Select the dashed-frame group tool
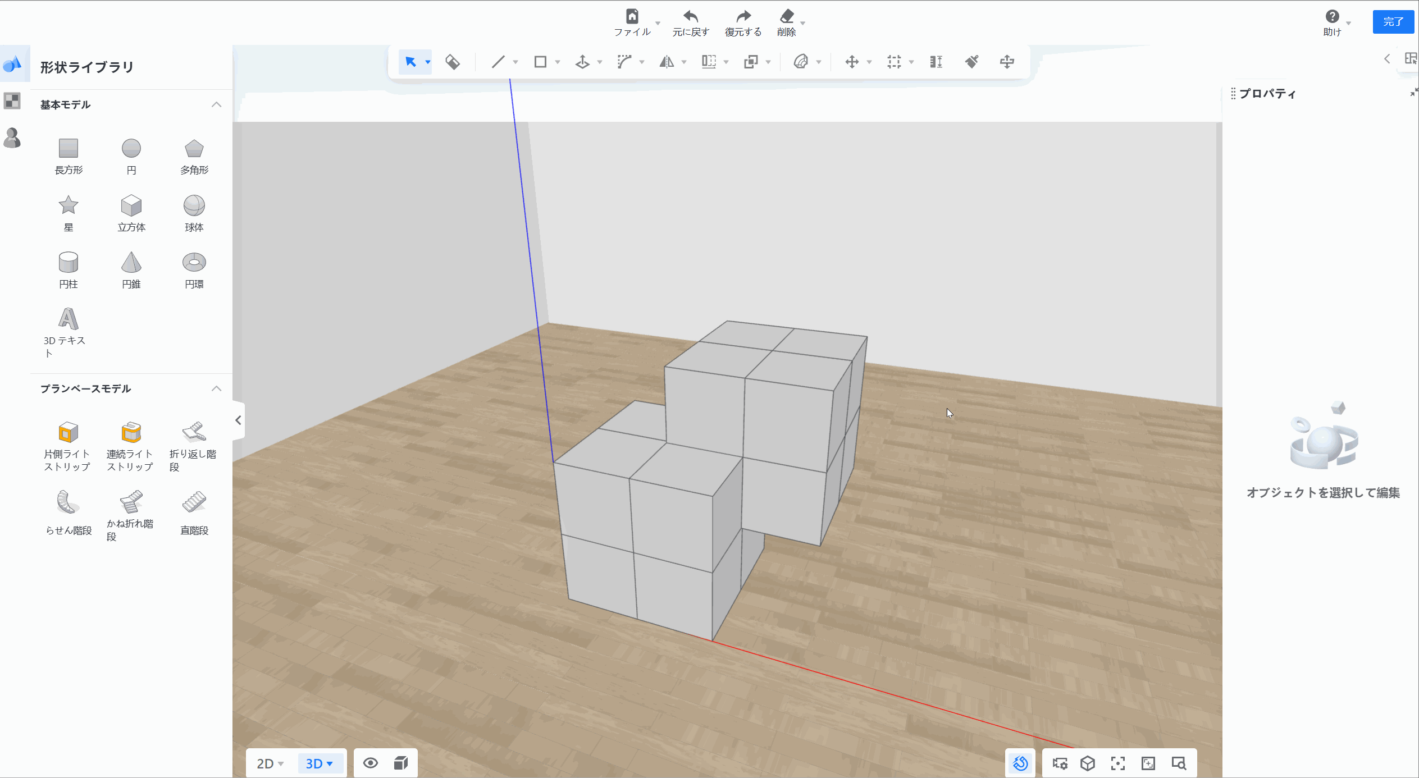 [x=894, y=62]
